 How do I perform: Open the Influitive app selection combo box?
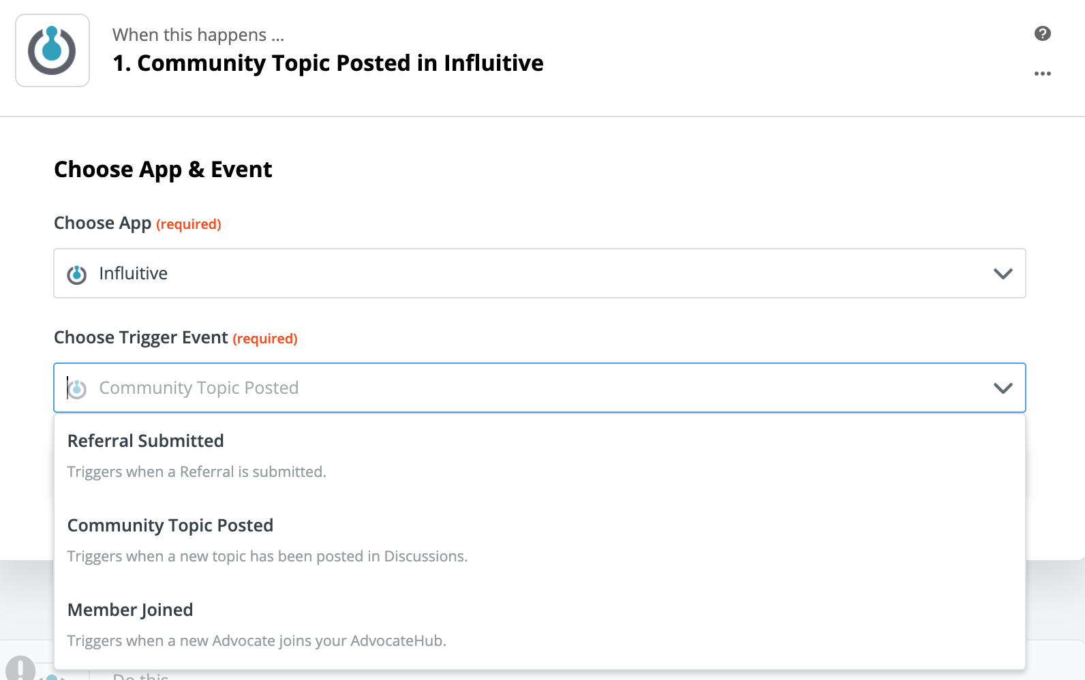click(538, 273)
